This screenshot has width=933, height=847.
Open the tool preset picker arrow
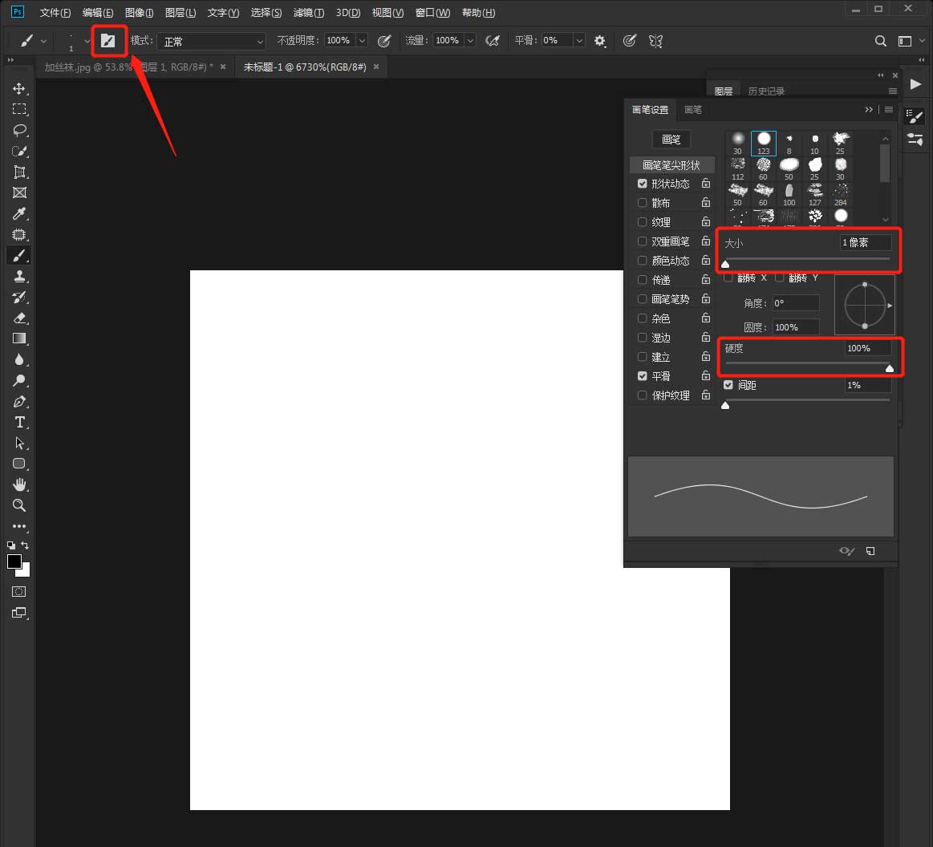click(43, 41)
